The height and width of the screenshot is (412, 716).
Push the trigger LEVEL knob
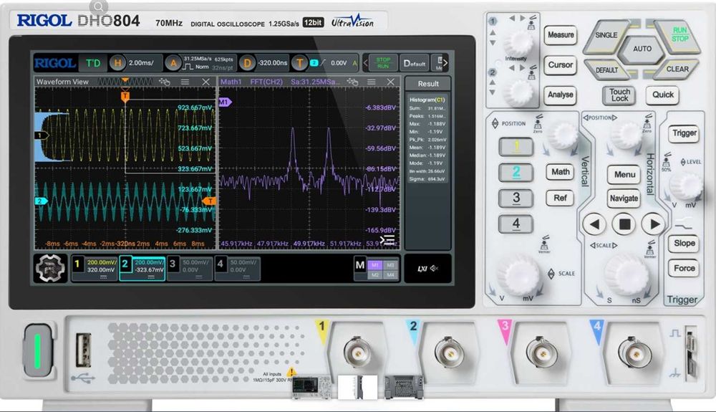(x=685, y=185)
